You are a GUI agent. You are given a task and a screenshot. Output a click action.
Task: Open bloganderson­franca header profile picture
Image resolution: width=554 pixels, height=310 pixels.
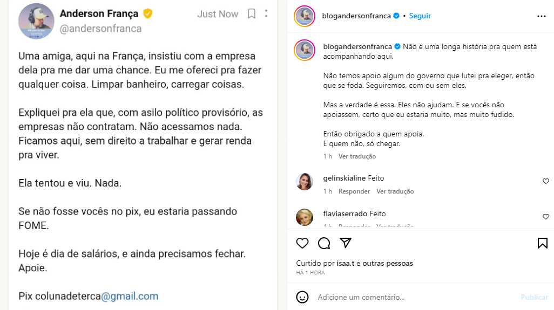coord(305,16)
